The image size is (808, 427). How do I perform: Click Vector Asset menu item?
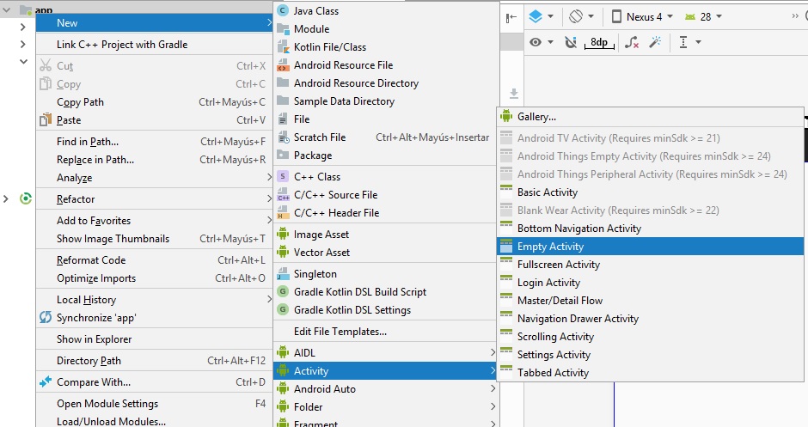tap(321, 253)
